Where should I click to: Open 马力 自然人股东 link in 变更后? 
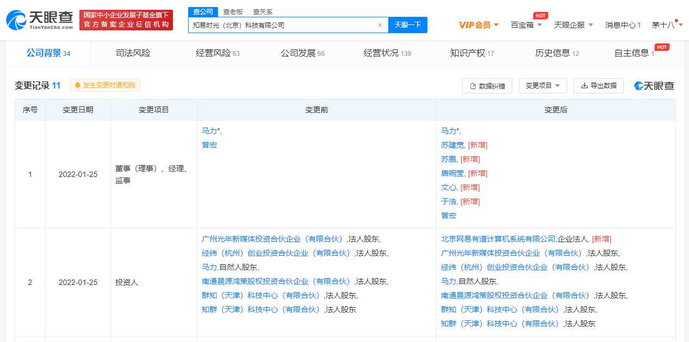point(449,281)
